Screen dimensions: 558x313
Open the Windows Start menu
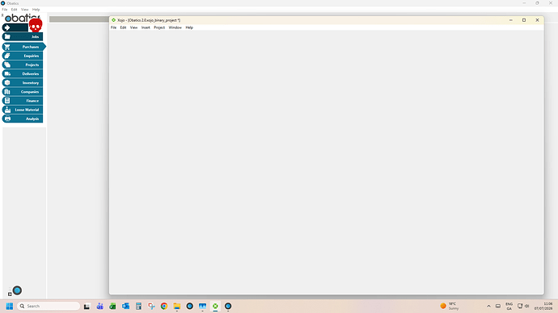[x=10, y=306]
